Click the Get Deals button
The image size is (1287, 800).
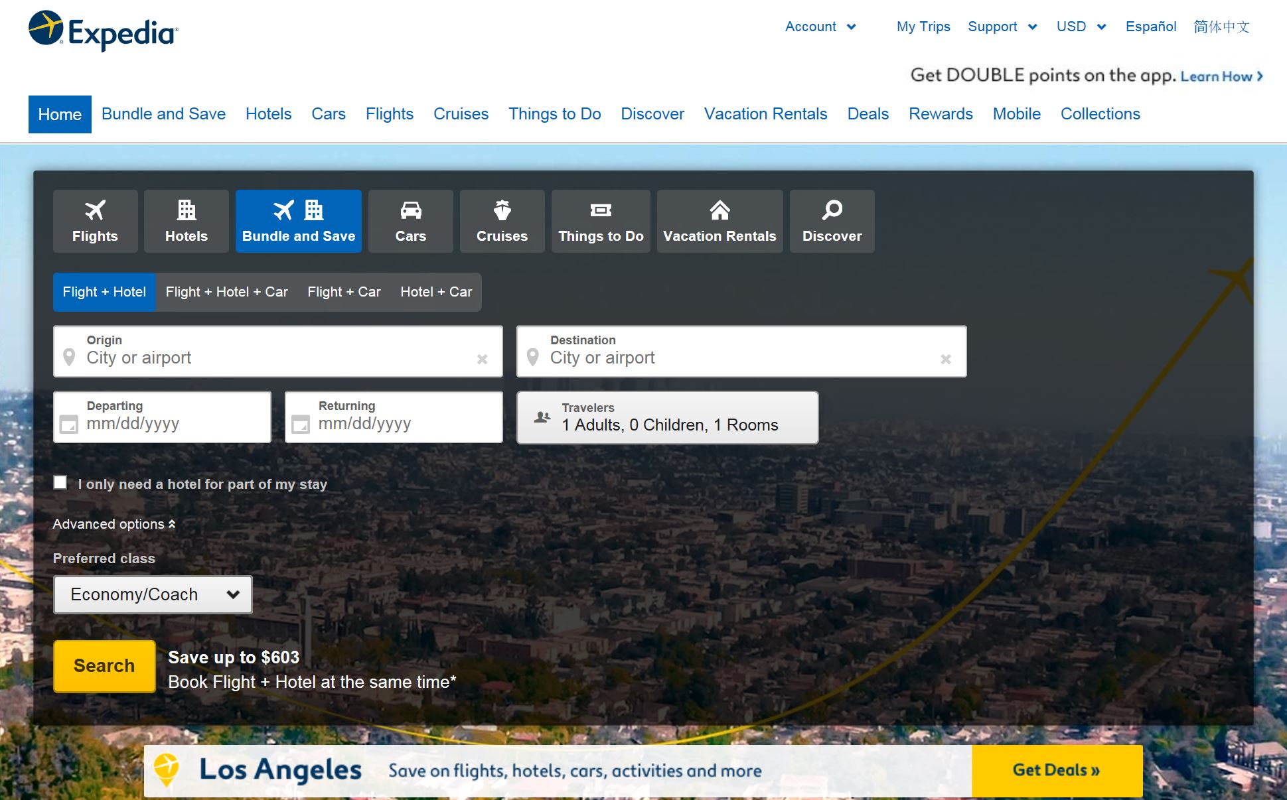(x=1057, y=770)
